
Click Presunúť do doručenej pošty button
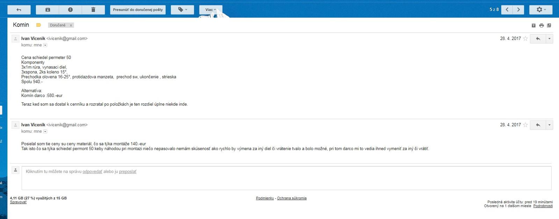[138, 10]
